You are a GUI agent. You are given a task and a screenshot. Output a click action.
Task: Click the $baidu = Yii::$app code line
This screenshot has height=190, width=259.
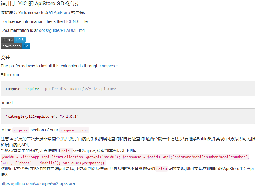125,157
